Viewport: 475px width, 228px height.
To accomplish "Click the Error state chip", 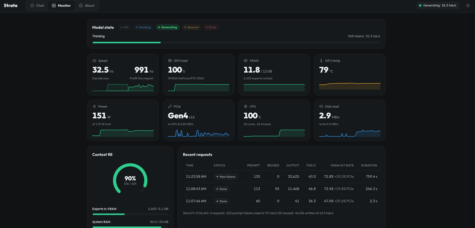I will (x=211, y=27).
